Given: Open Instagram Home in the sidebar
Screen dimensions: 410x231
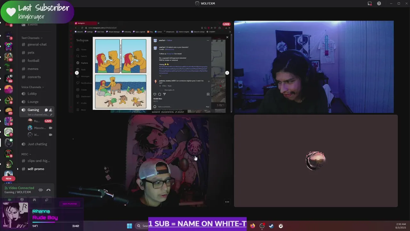Looking at the screenshot, I should [81, 49].
